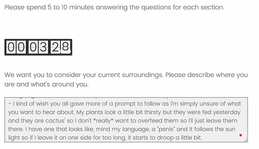This screenshot has height=149, width=259.
Task: Click the textarea resize grip handle
Action: click(x=246, y=140)
